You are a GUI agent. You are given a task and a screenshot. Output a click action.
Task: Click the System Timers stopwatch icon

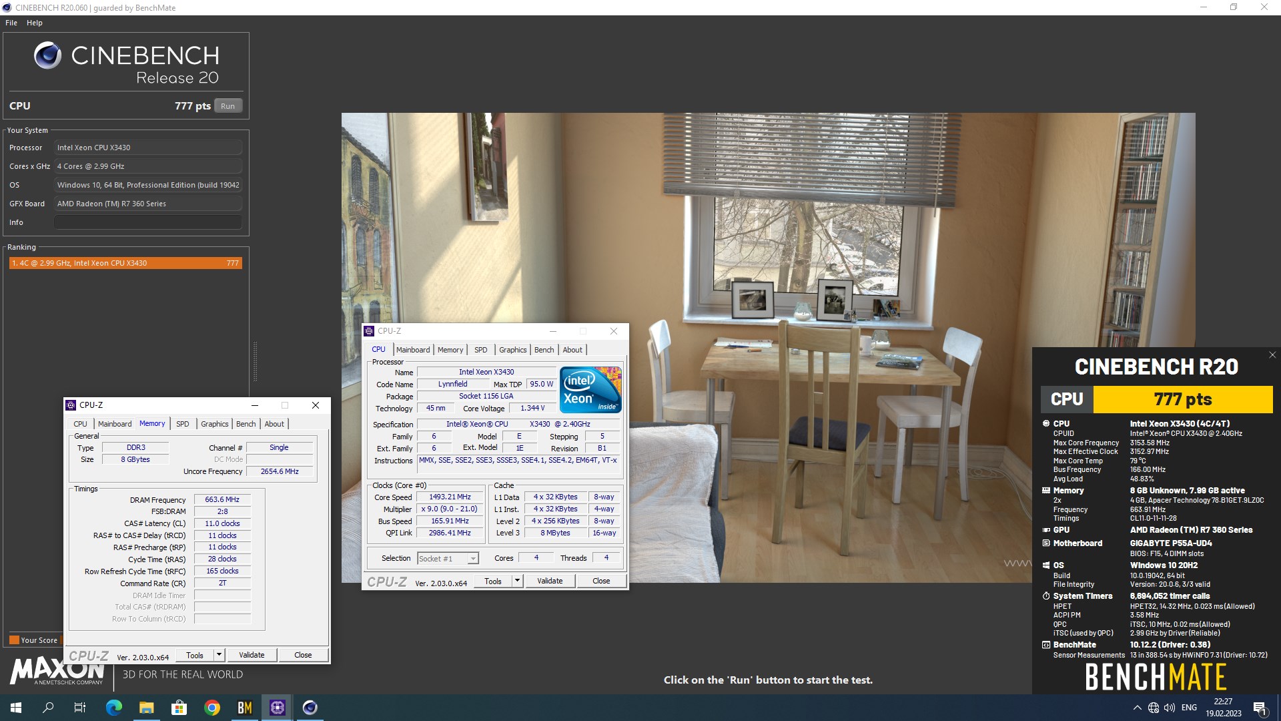[1045, 596]
